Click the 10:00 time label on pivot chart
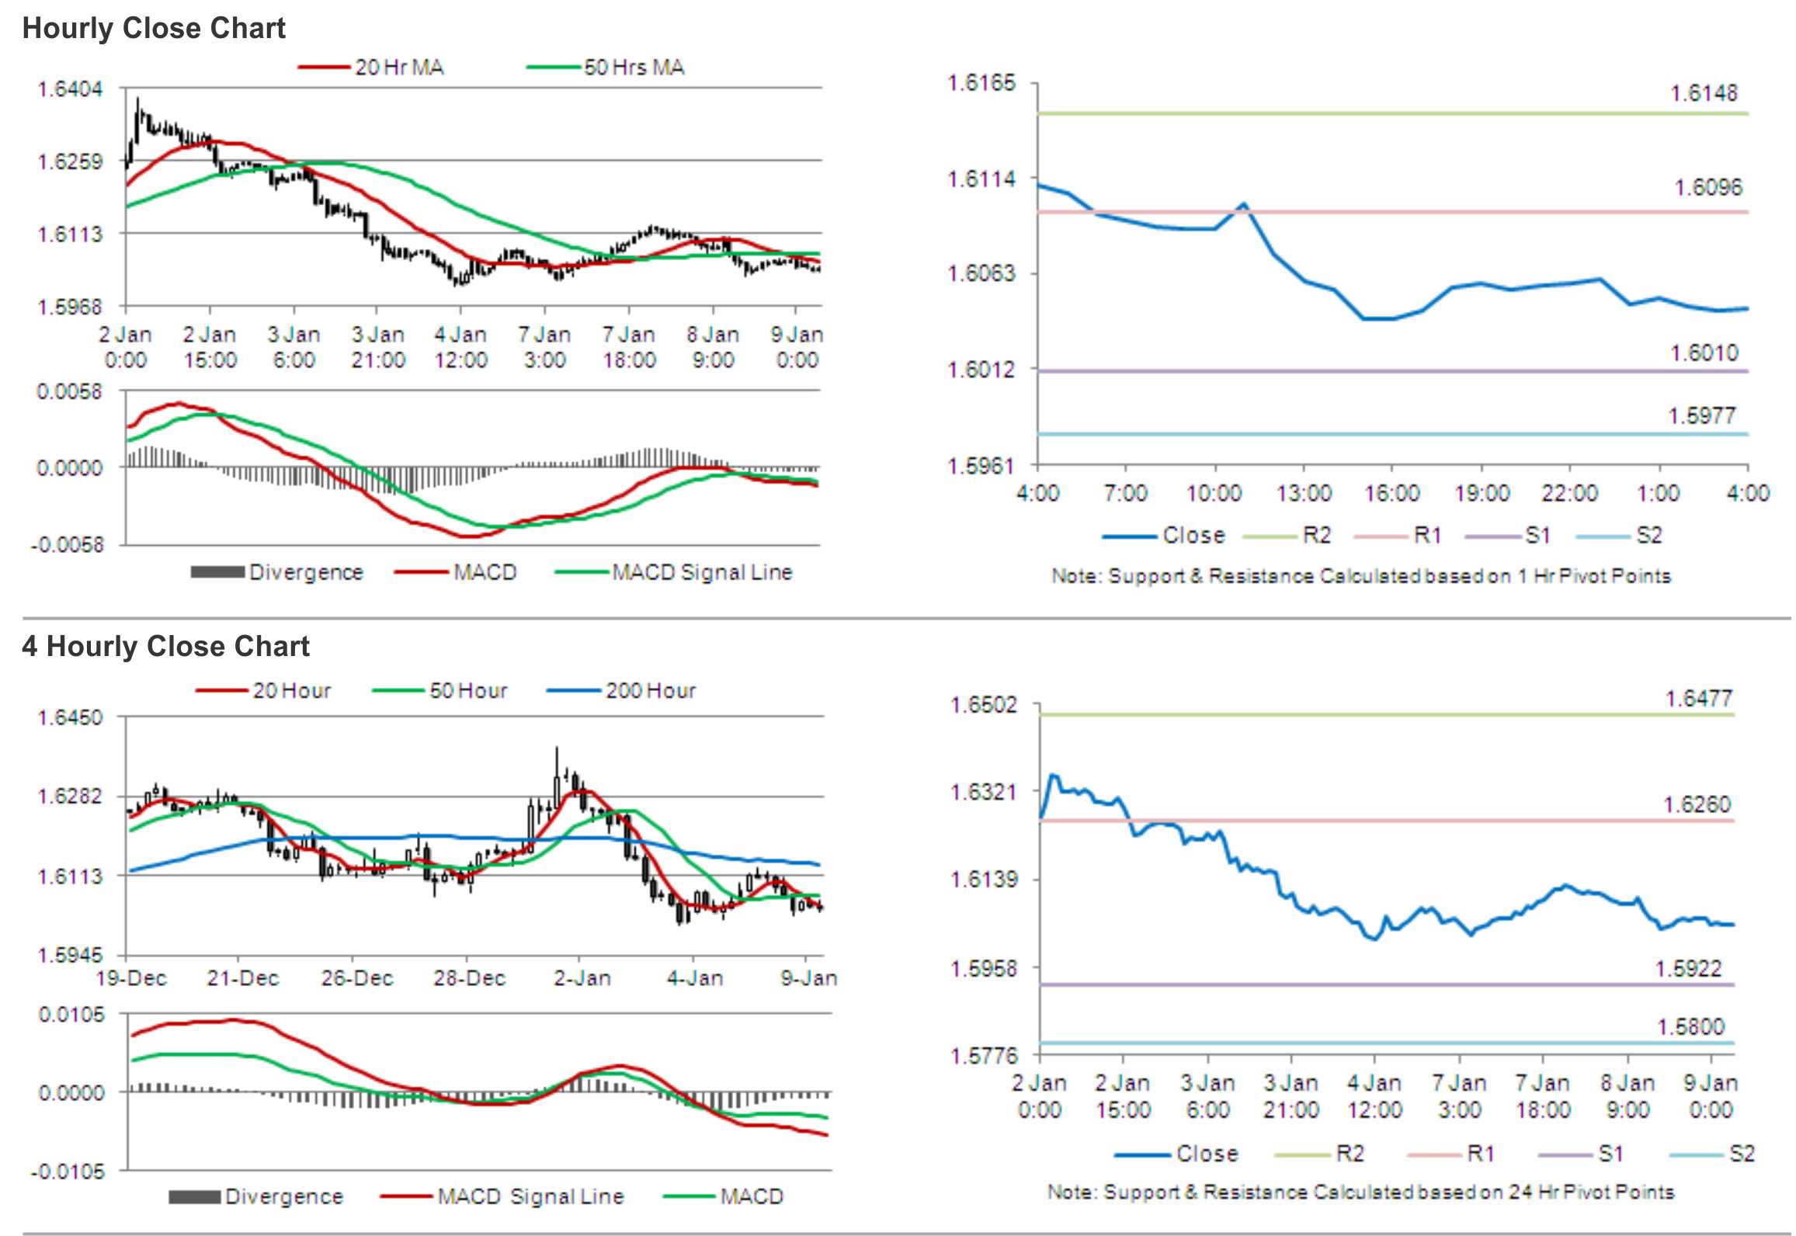Screen dimensions: 1796x1236 pos(1214,493)
